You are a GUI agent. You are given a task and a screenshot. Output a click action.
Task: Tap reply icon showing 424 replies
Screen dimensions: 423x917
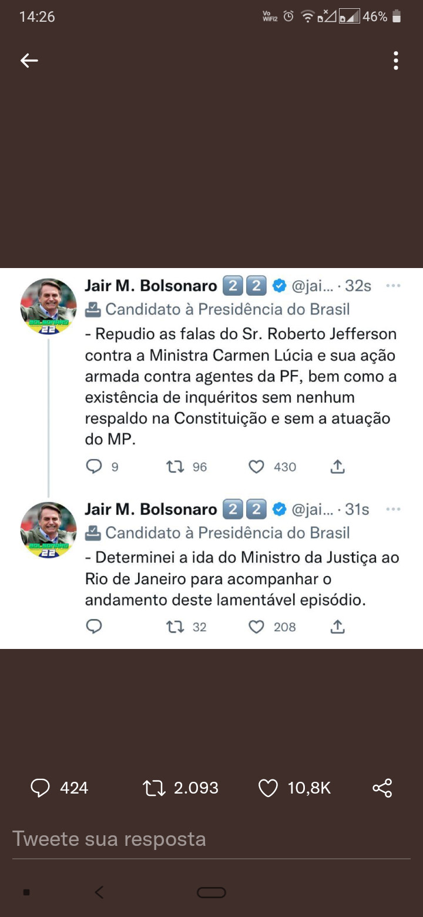pos(40,788)
